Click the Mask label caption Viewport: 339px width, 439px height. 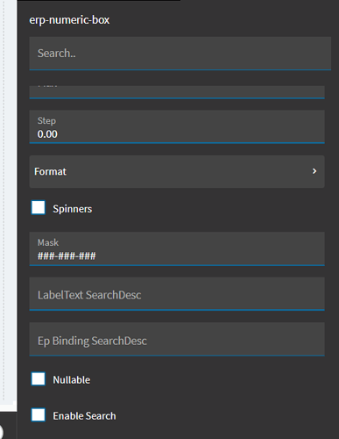click(48, 242)
